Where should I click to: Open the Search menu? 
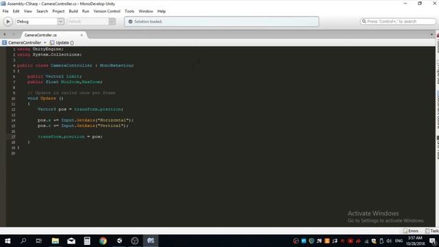click(x=43, y=11)
